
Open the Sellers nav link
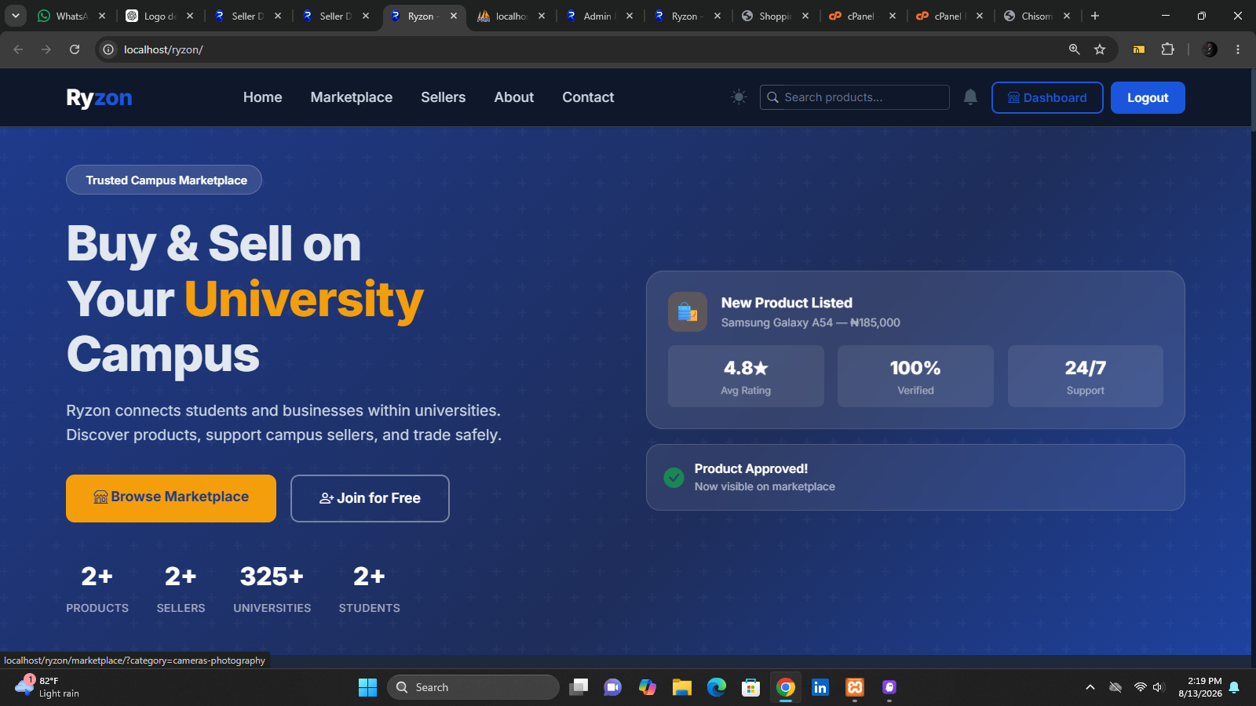[x=443, y=97]
